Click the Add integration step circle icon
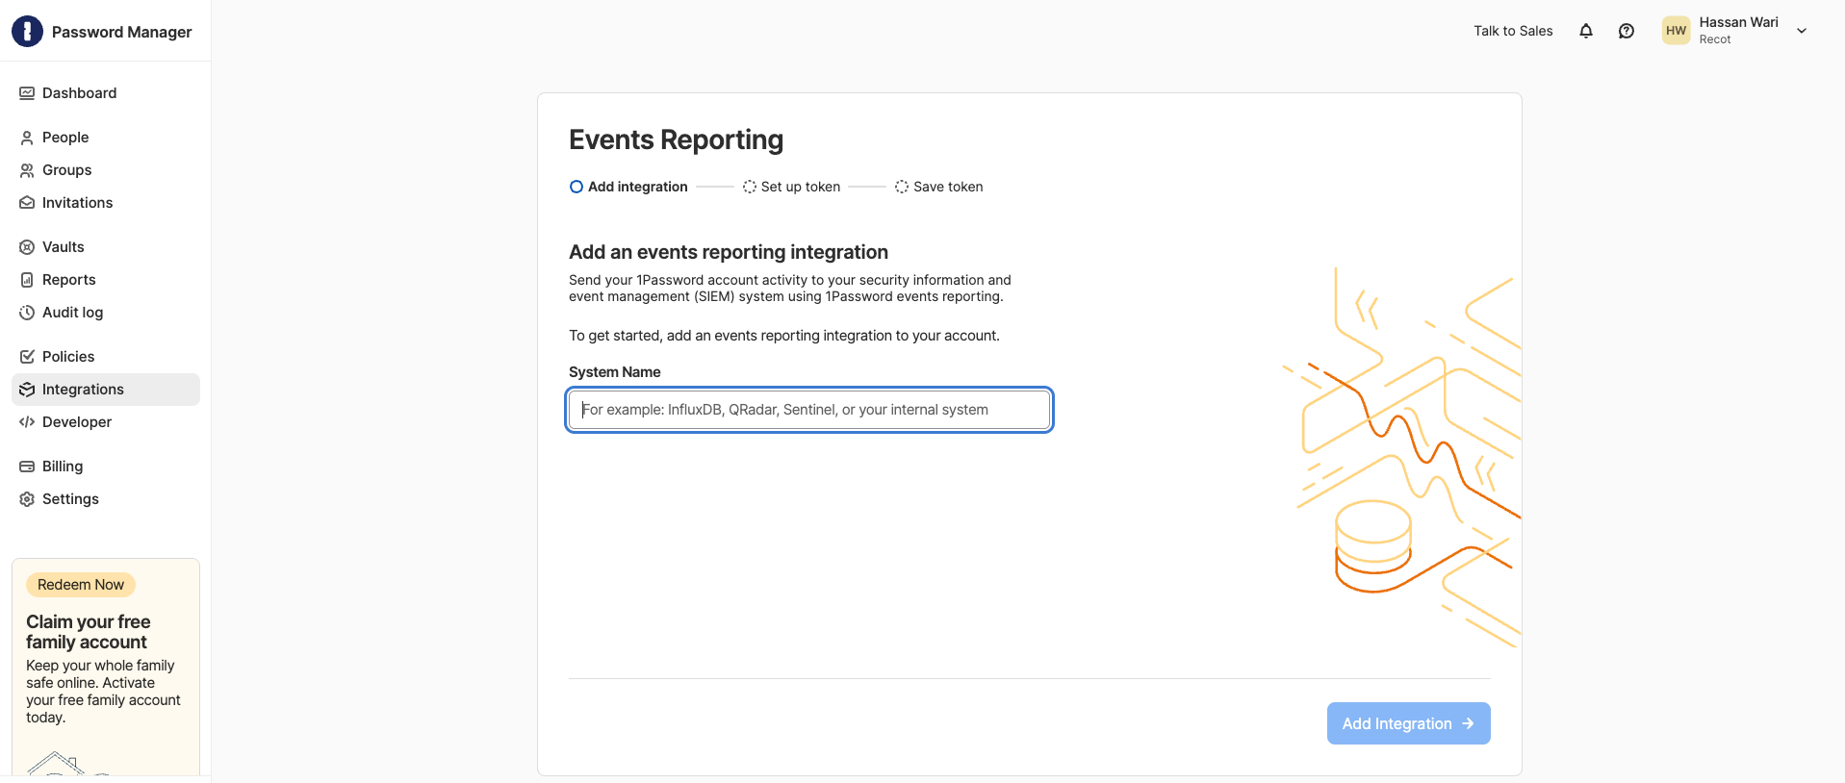1845x783 pixels. click(x=577, y=187)
